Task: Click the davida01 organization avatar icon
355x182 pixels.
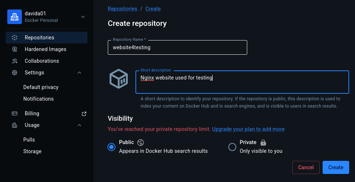Action: point(15,17)
